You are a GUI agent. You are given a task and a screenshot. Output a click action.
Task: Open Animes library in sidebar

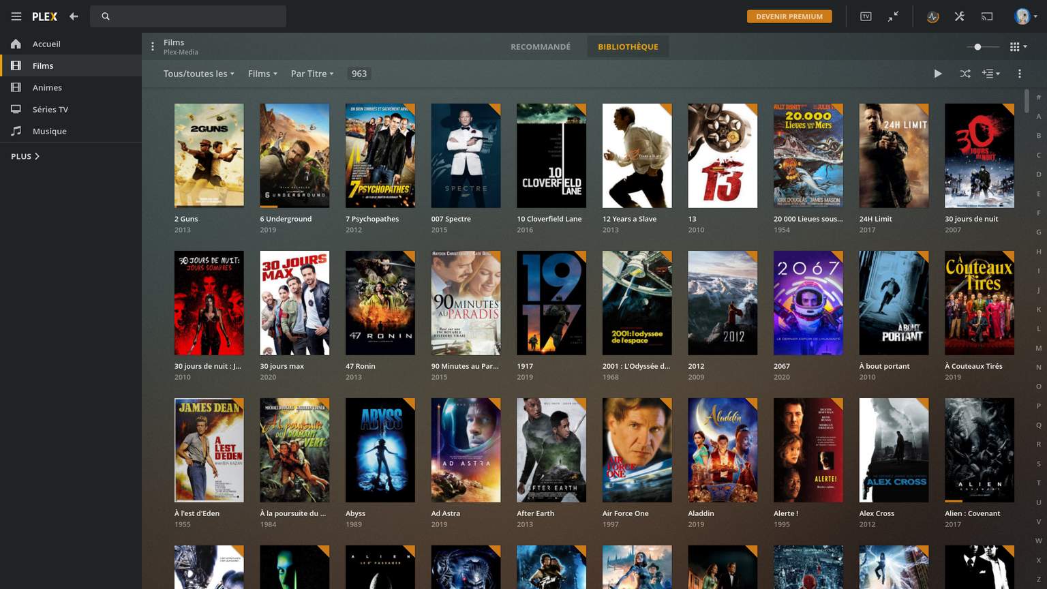(71, 87)
